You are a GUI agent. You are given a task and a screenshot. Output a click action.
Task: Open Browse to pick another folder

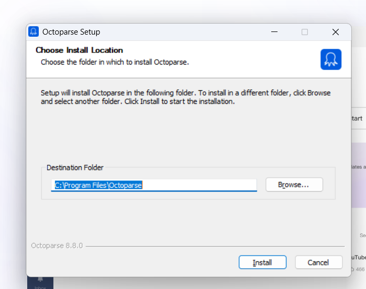pyautogui.click(x=294, y=185)
